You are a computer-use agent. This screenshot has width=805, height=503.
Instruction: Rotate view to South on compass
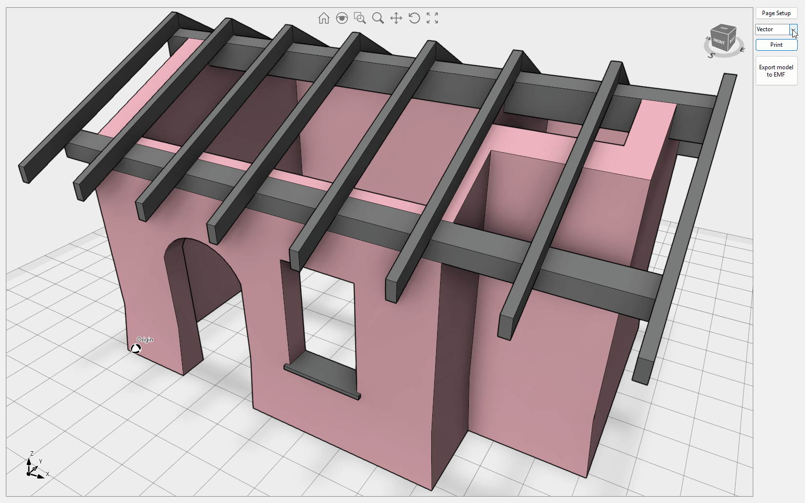tap(712, 56)
